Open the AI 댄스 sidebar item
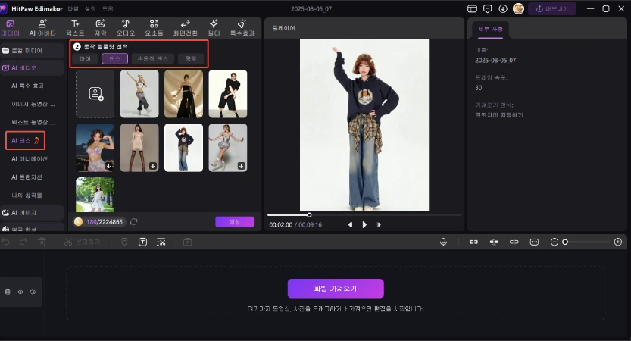Screen dimensions: 631x341 (x=25, y=140)
